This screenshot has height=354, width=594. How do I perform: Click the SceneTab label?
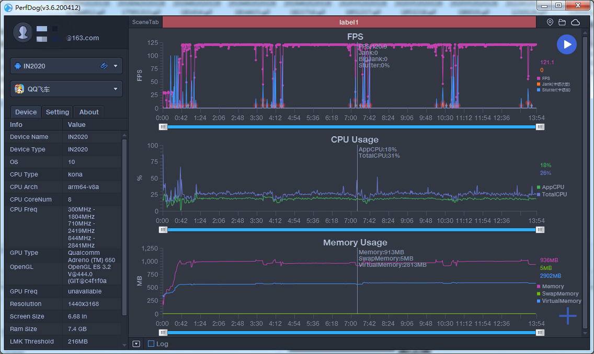tap(145, 22)
